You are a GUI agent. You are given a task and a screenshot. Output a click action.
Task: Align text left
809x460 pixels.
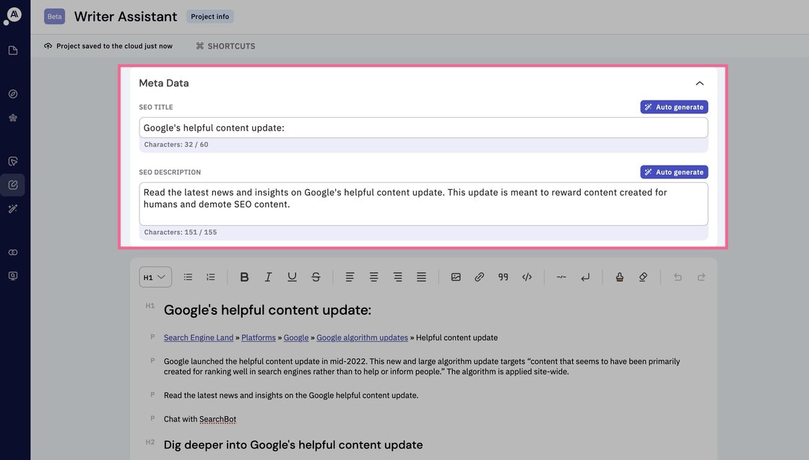tap(350, 277)
